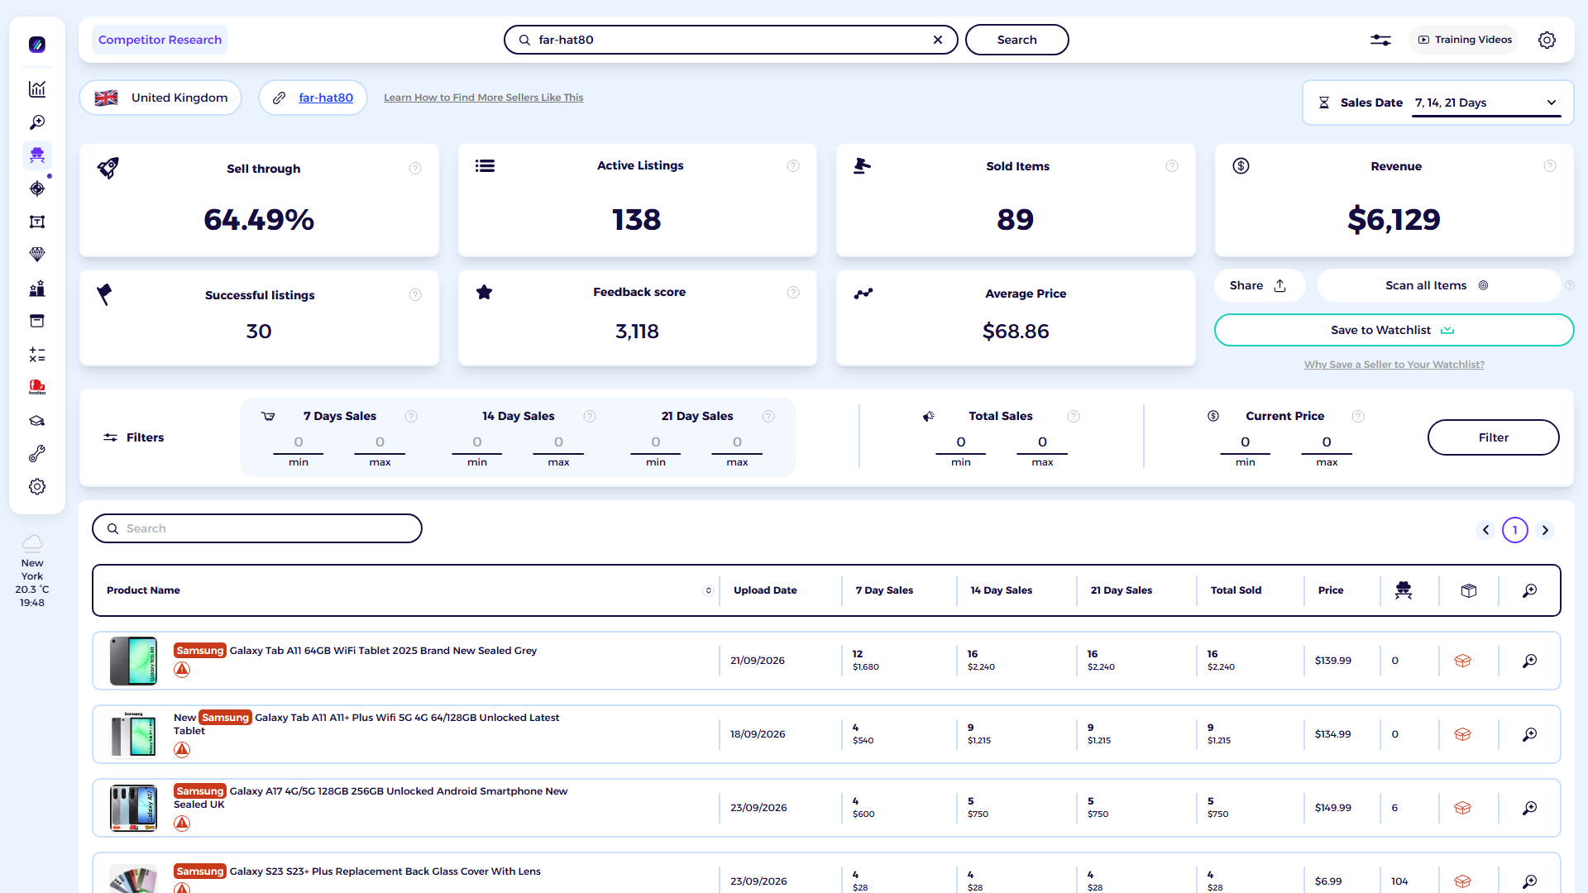Click the filter sliders icon in header
This screenshot has height=893, width=1588.
pos(1380,40)
